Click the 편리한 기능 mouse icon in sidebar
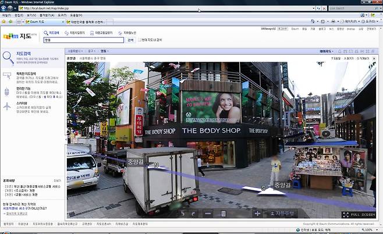 coord(7,91)
